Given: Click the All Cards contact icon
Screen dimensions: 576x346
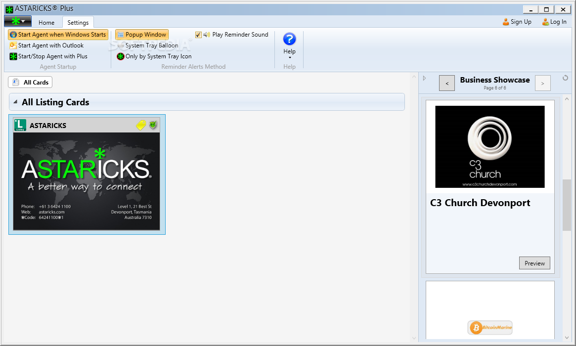Looking at the screenshot, I should (16, 82).
